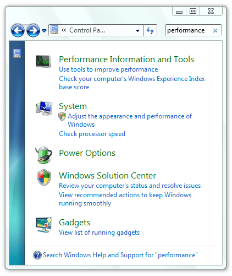The image size is (232, 276).
Task: Open Power Options
Action: tap(87, 153)
